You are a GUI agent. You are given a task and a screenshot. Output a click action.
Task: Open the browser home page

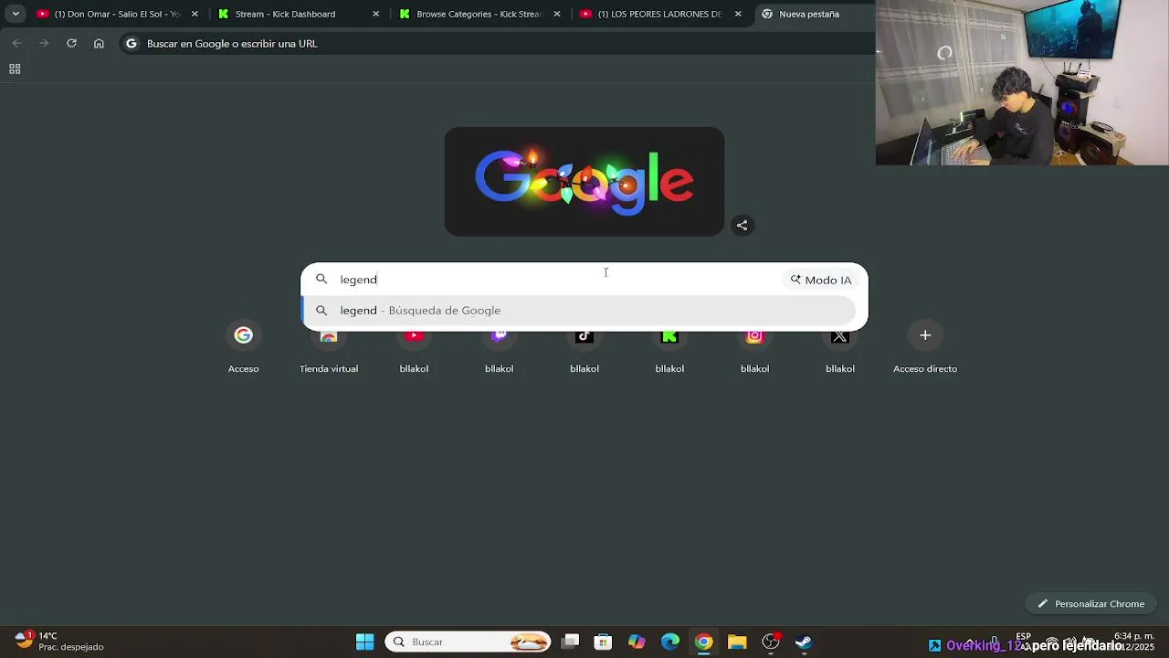[x=99, y=43]
